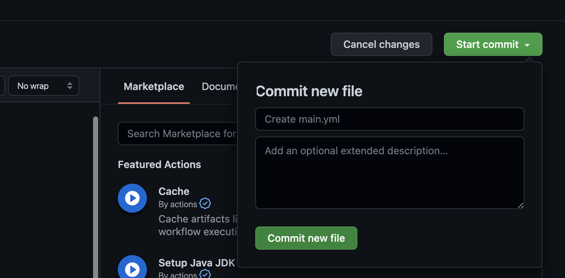Click "By actions" under Setup Java JDK

coord(178,275)
